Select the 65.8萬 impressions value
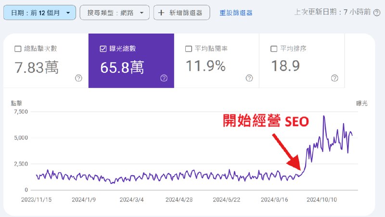 pos(122,67)
